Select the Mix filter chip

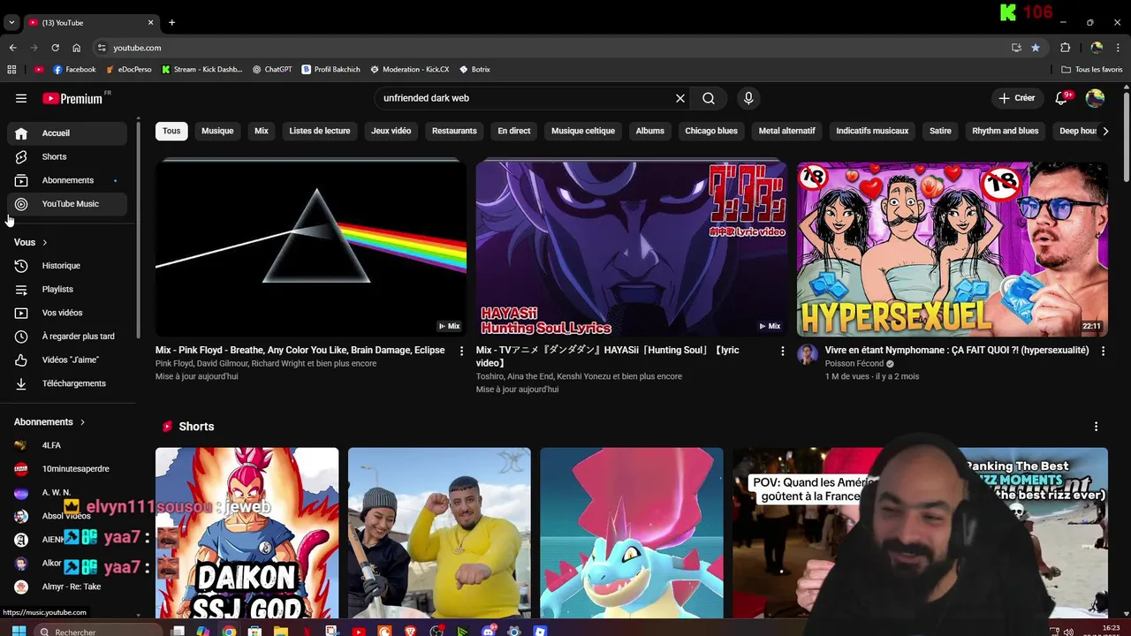262,131
